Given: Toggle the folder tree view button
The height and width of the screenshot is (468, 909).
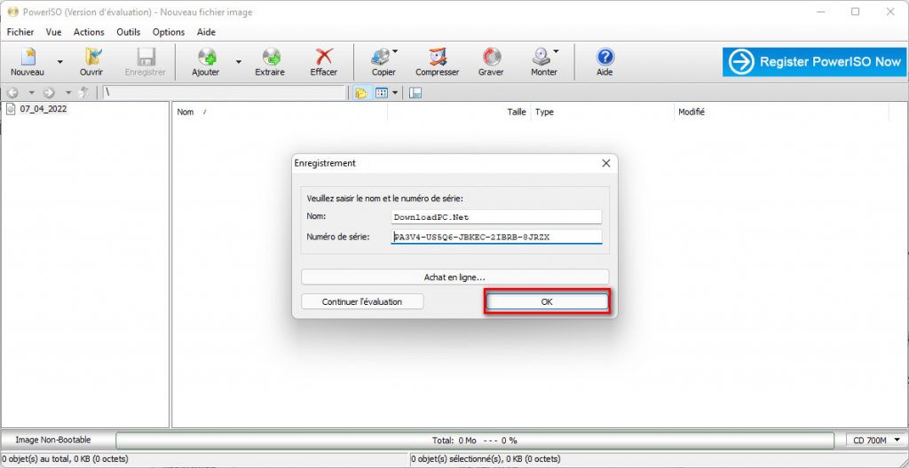Looking at the screenshot, I should coord(361,92).
